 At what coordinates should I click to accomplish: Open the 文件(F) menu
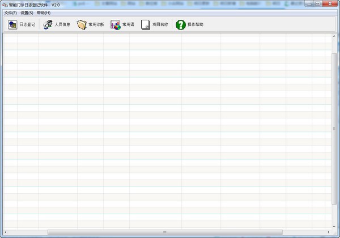pos(10,12)
